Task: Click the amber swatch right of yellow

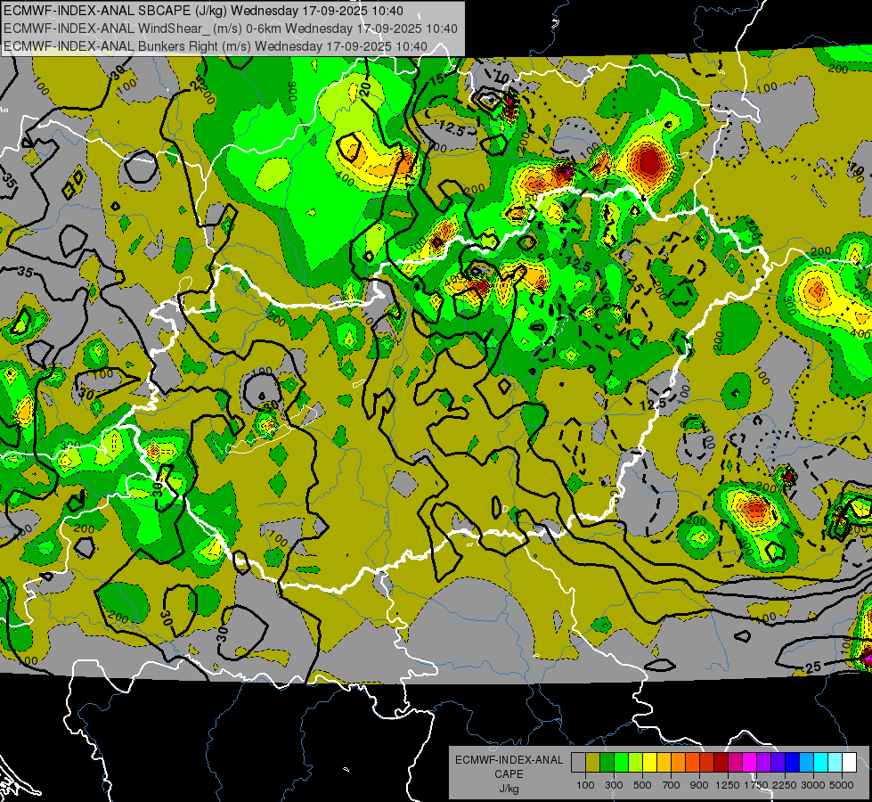Action: [664, 763]
